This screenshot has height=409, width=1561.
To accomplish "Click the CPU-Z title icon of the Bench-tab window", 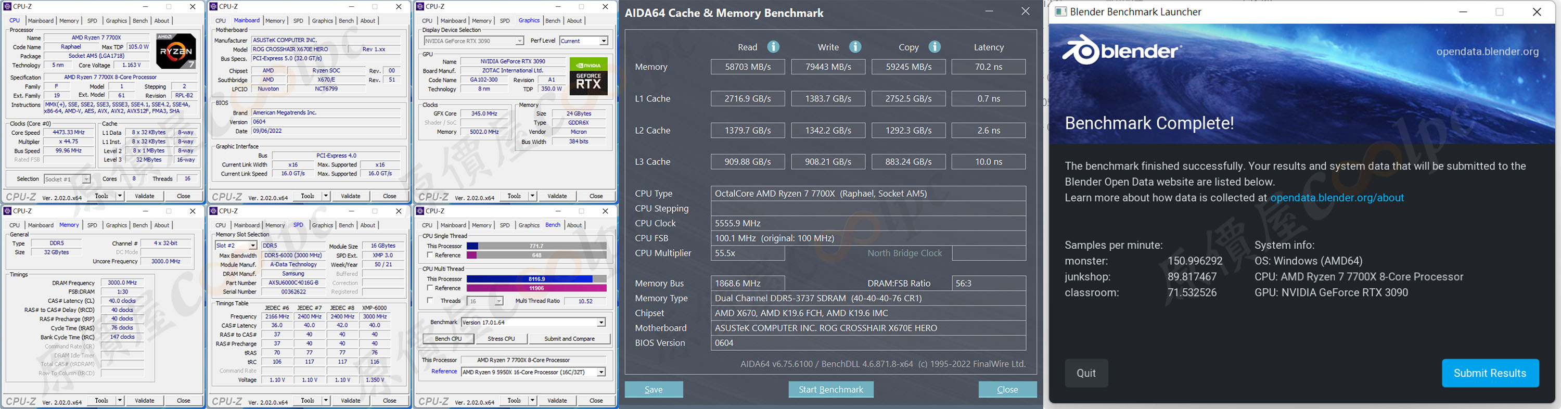I will pyautogui.click(x=419, y=211).
